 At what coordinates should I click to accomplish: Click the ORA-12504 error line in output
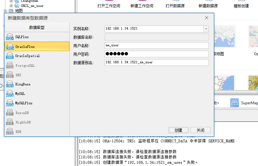157,141
